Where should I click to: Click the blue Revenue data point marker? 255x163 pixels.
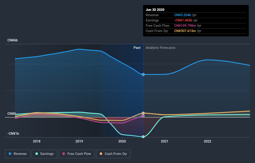(143, 74)
